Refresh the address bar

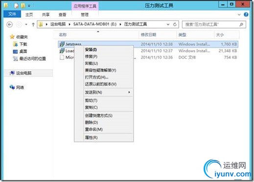click(175, 25)
